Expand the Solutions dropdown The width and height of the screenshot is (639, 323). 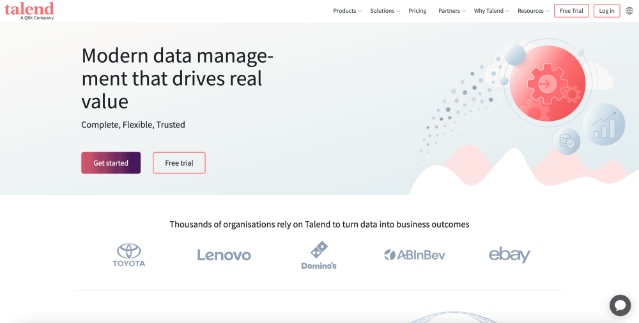pyautogui.click(x=385, y=11)
